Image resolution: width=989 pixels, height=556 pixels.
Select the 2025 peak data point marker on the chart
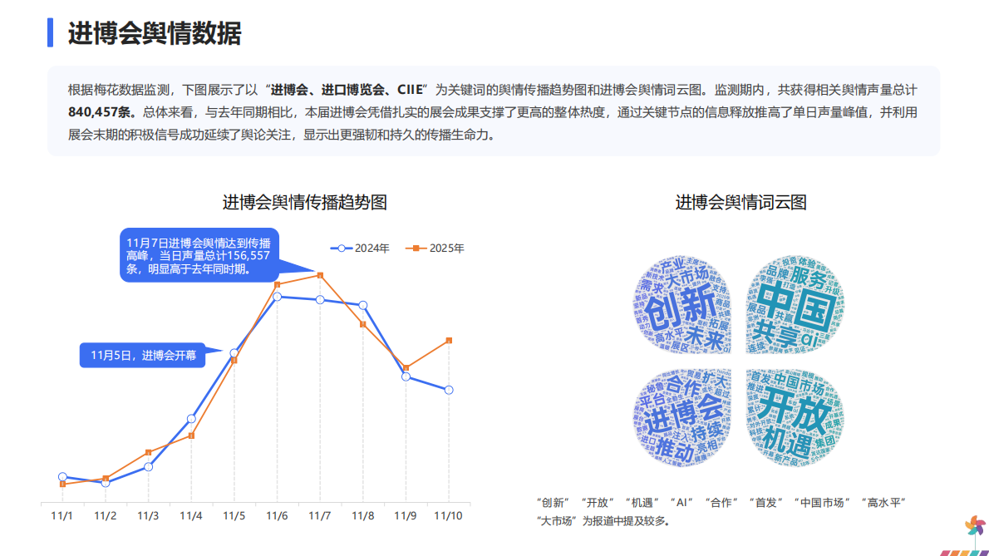pos(321,274)
